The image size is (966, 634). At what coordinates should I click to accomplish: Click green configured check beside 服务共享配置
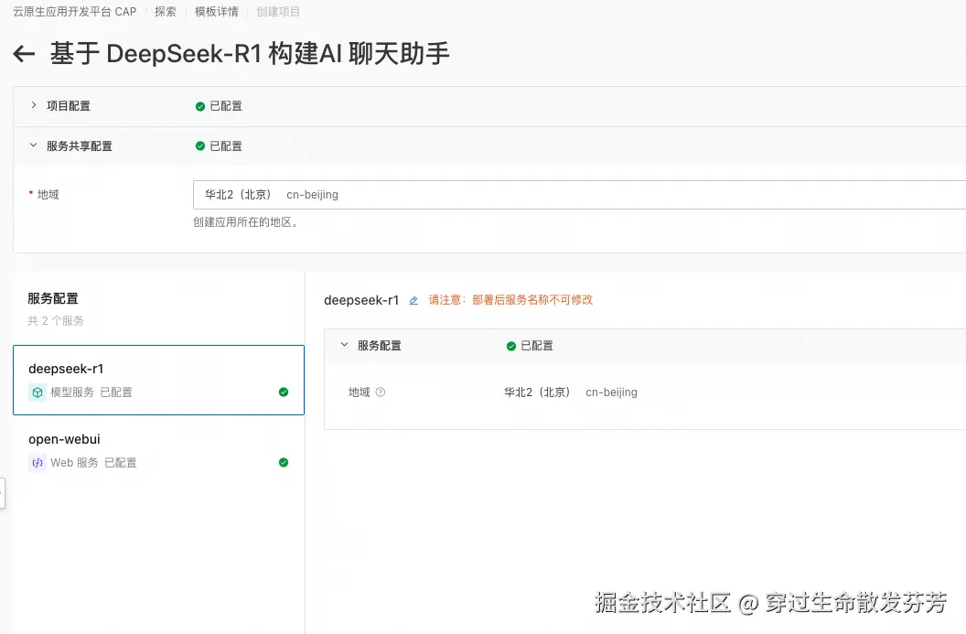(x=200, y=146)
